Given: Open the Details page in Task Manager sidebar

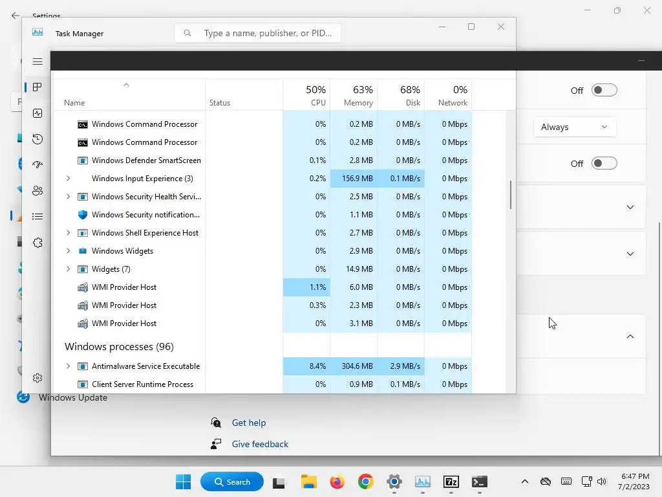Looking at the screenshot, I should point(37,217).
